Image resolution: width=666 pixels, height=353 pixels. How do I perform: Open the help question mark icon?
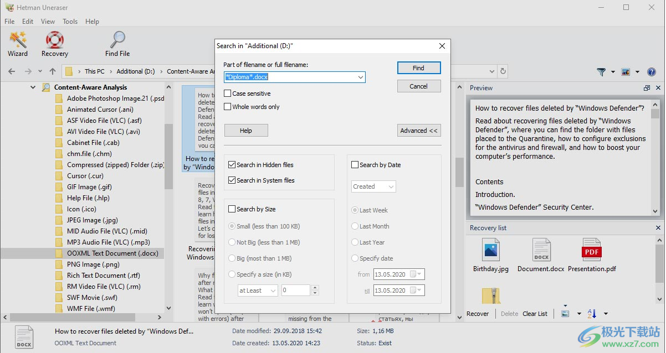point(652,72)
